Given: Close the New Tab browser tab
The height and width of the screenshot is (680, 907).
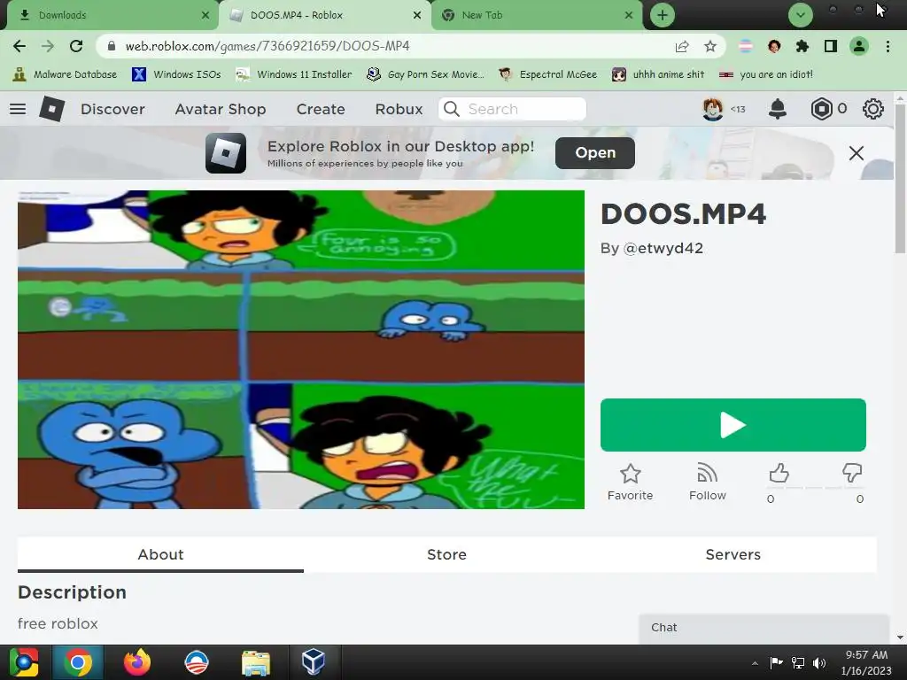Looking at the screenshot, I should point(629,15).
